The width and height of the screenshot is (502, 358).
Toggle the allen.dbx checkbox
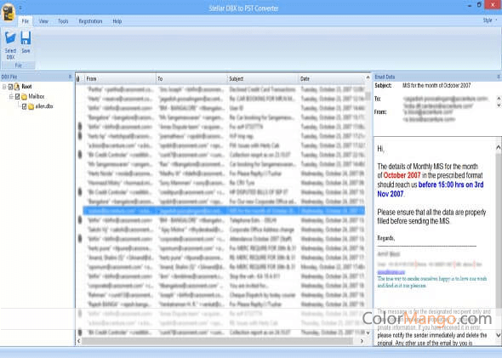[25, 106]
